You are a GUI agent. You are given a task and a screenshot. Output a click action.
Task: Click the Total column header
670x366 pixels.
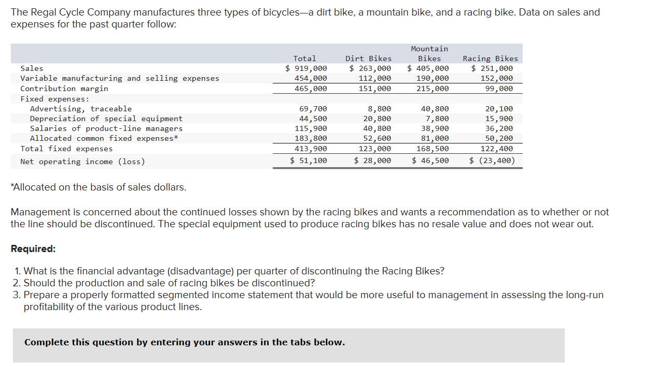pos(305,58)
